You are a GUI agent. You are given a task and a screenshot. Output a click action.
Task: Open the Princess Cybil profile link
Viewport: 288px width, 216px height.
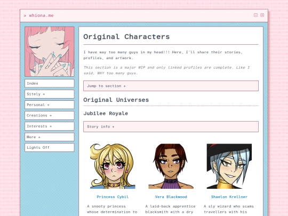coord(113,197)
